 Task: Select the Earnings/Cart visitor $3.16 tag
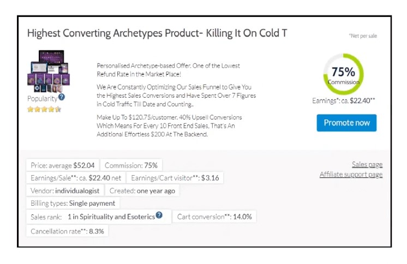pos(174,178)
